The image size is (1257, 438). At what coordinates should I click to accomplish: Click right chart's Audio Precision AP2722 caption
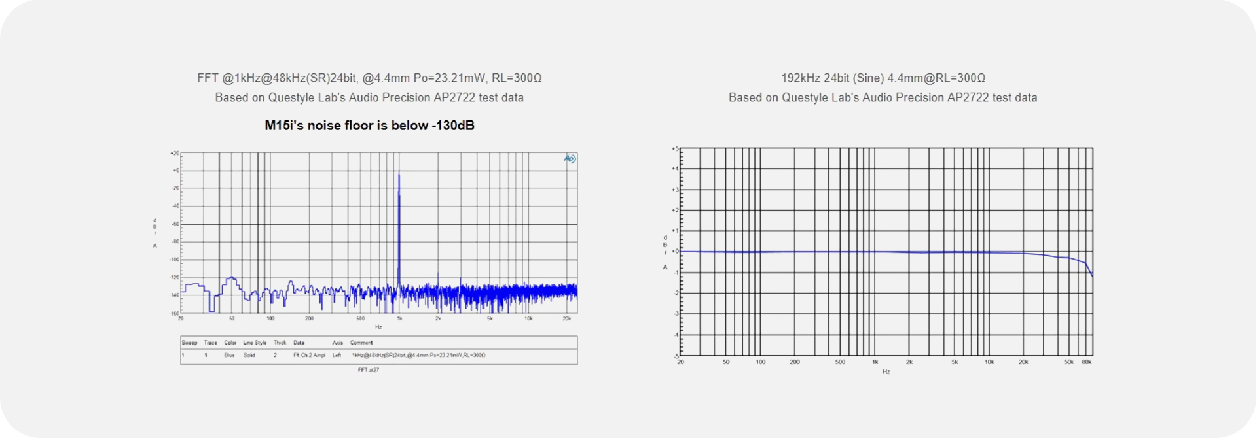(883, 97)
